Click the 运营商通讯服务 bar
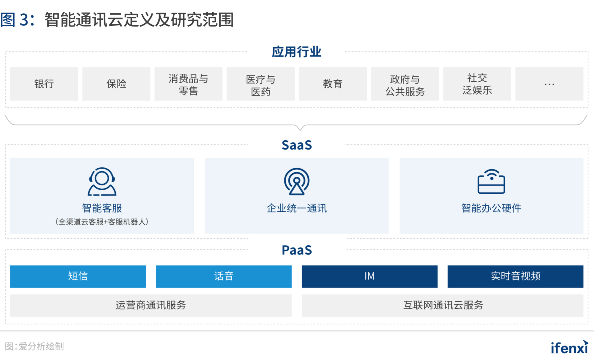The image size is (594, 361). (151, 305)
